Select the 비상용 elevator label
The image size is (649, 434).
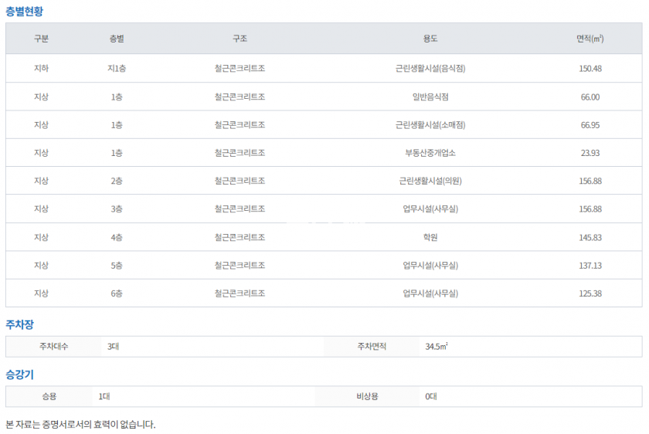point(367,396)
